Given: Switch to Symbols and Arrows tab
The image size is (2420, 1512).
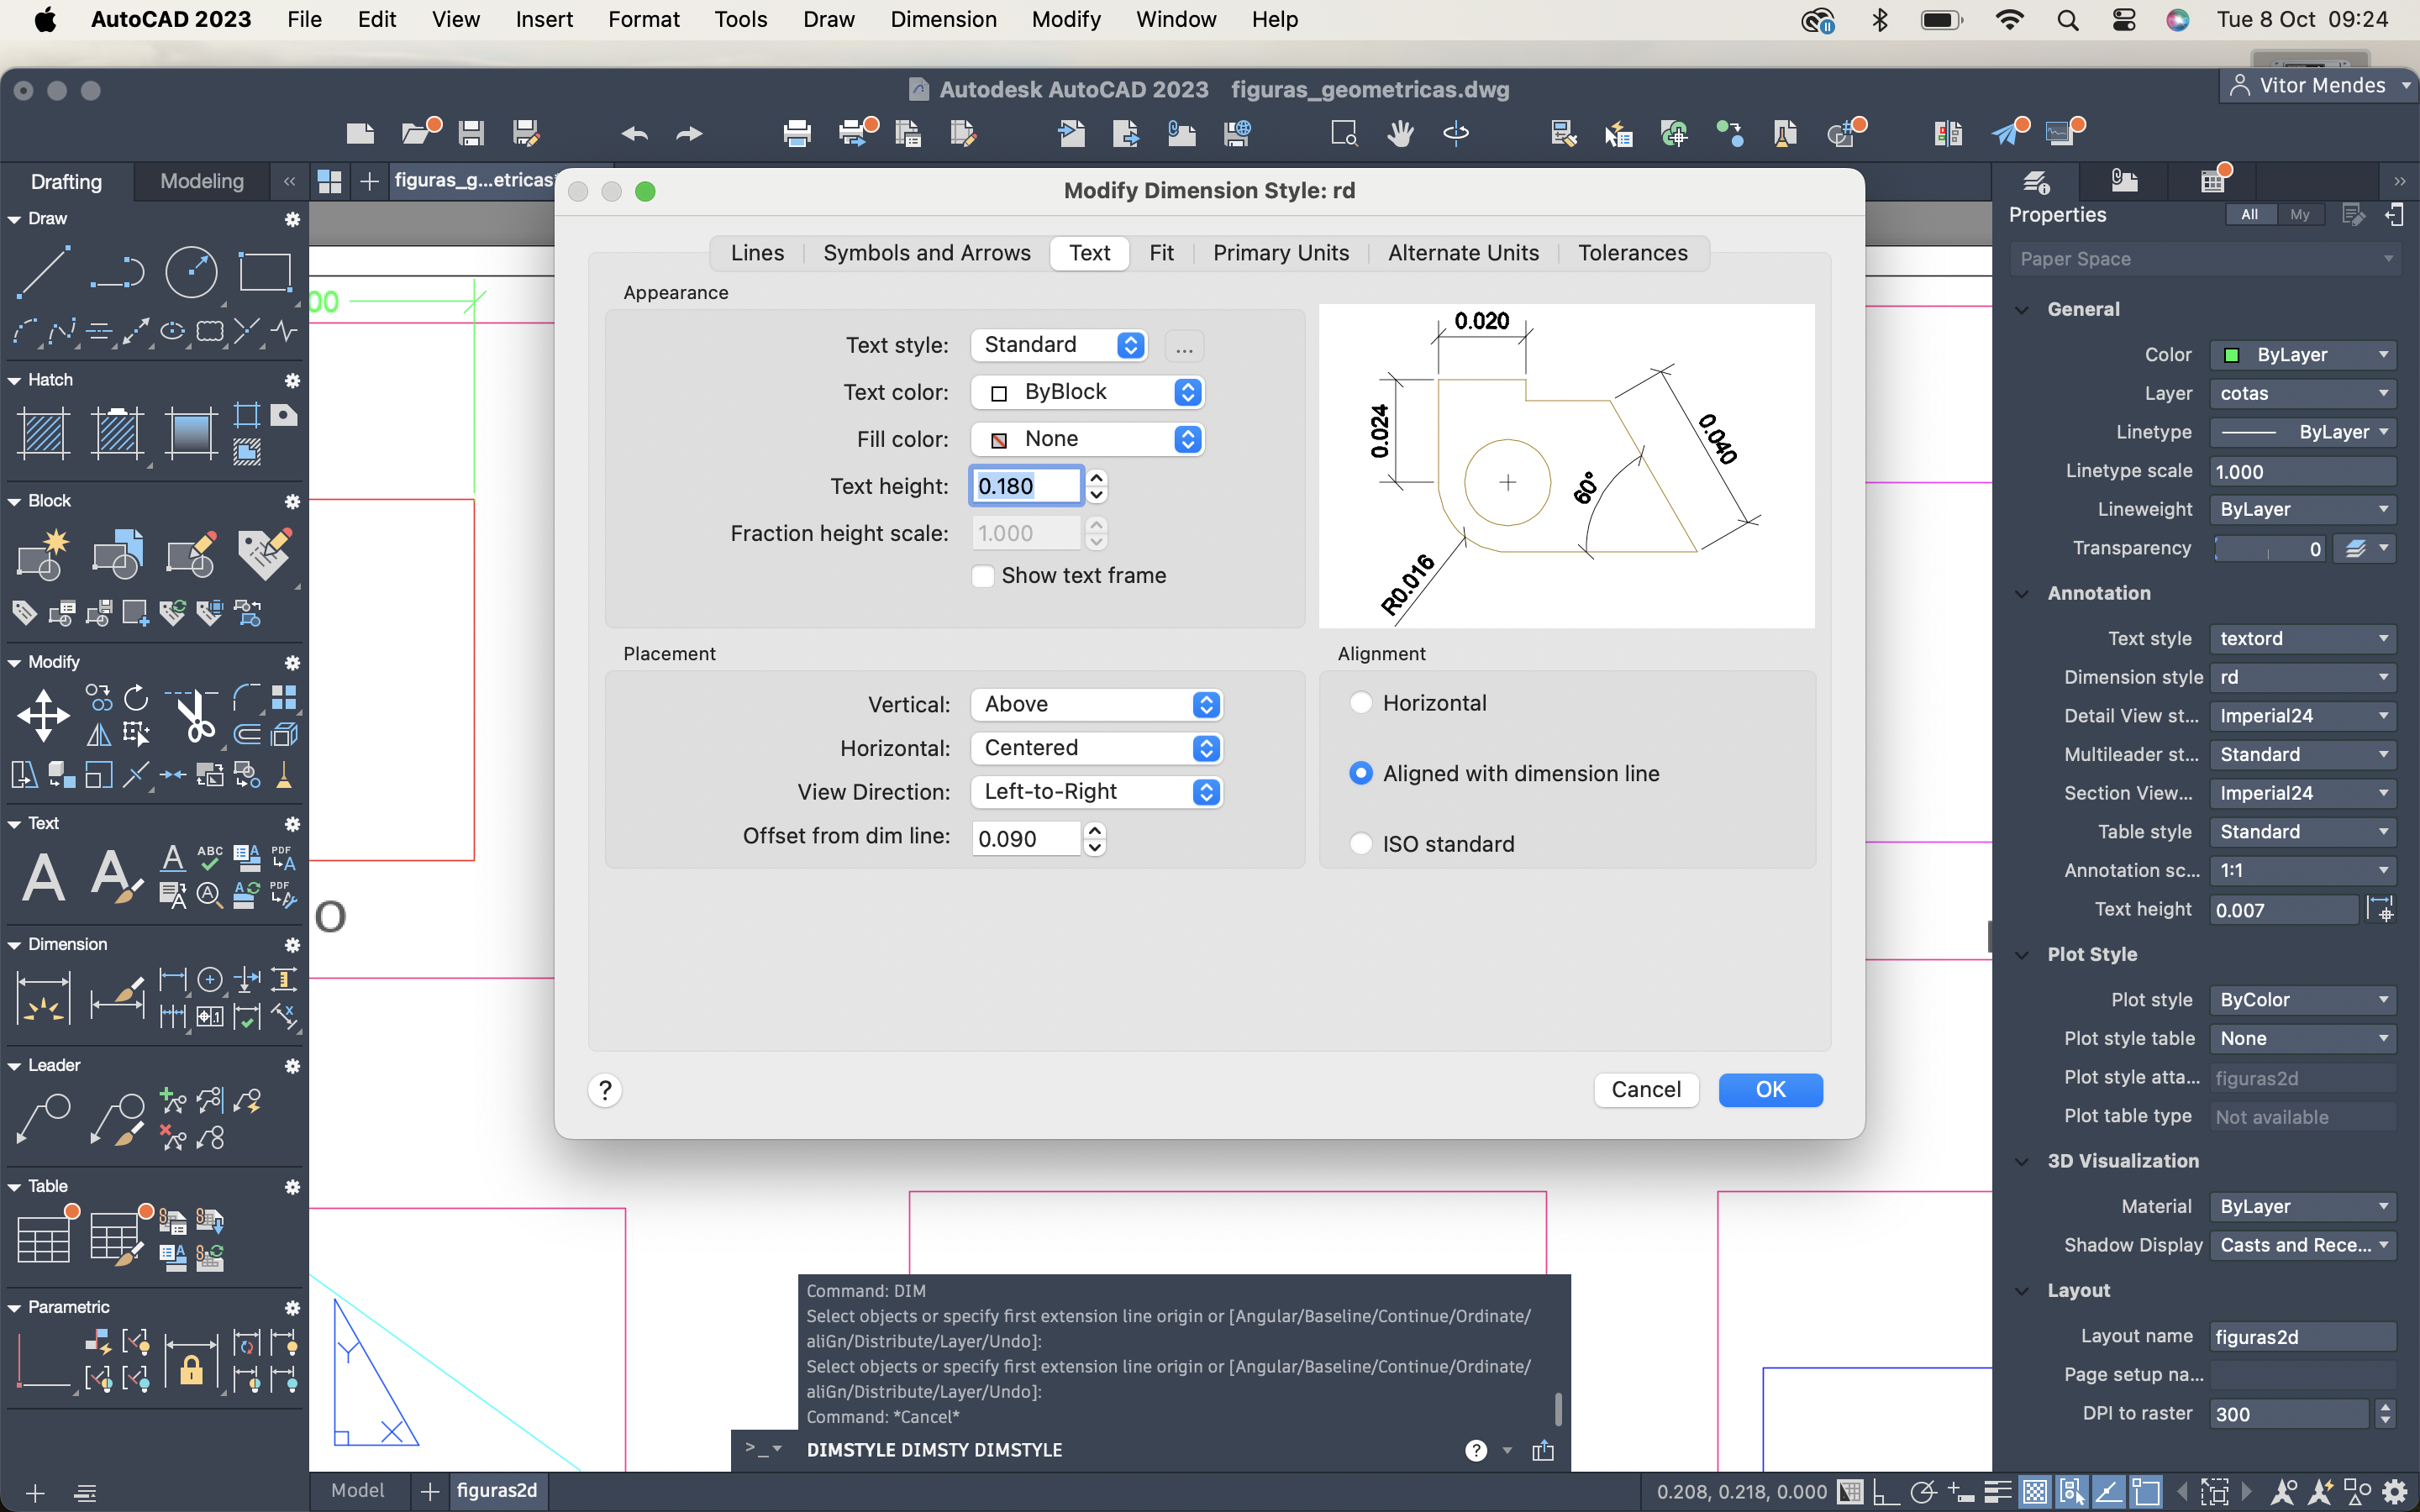Looking at the screenshot, I should (926, 253).
